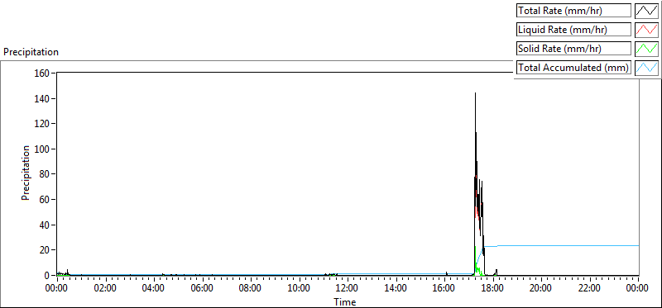This screenshot has width=662, height=308.
Task: Click the 18:00 time axis marker
Action: click(493, 288)
